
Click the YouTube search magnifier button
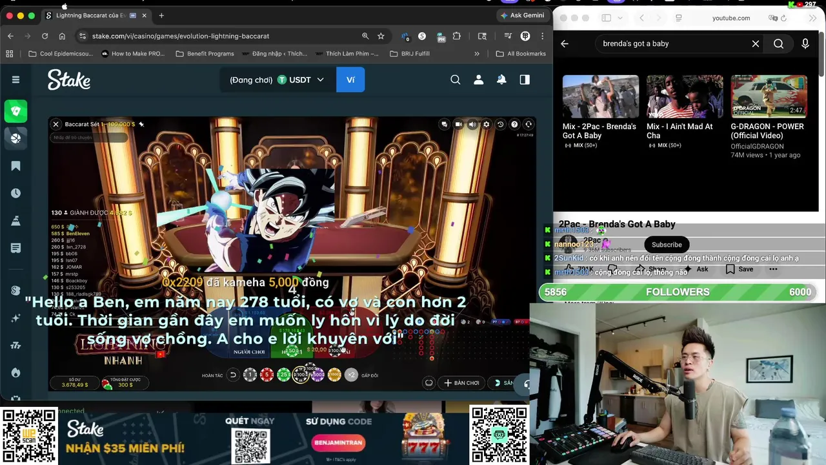(x=779, y=43)
